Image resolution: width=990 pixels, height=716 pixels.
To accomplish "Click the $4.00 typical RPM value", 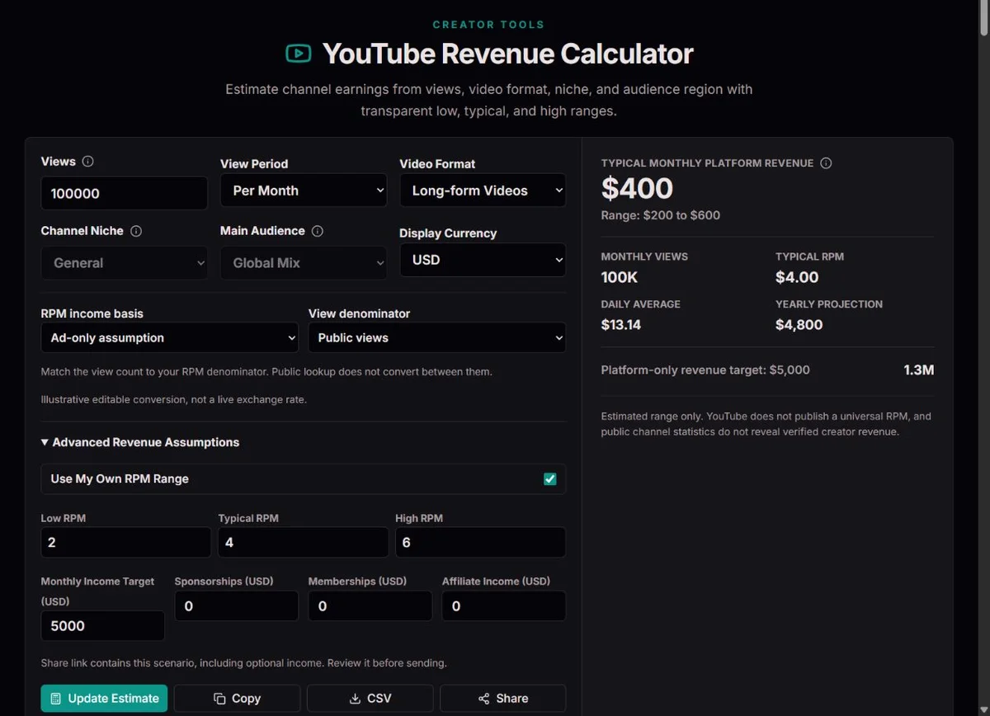I will (797, 277).
